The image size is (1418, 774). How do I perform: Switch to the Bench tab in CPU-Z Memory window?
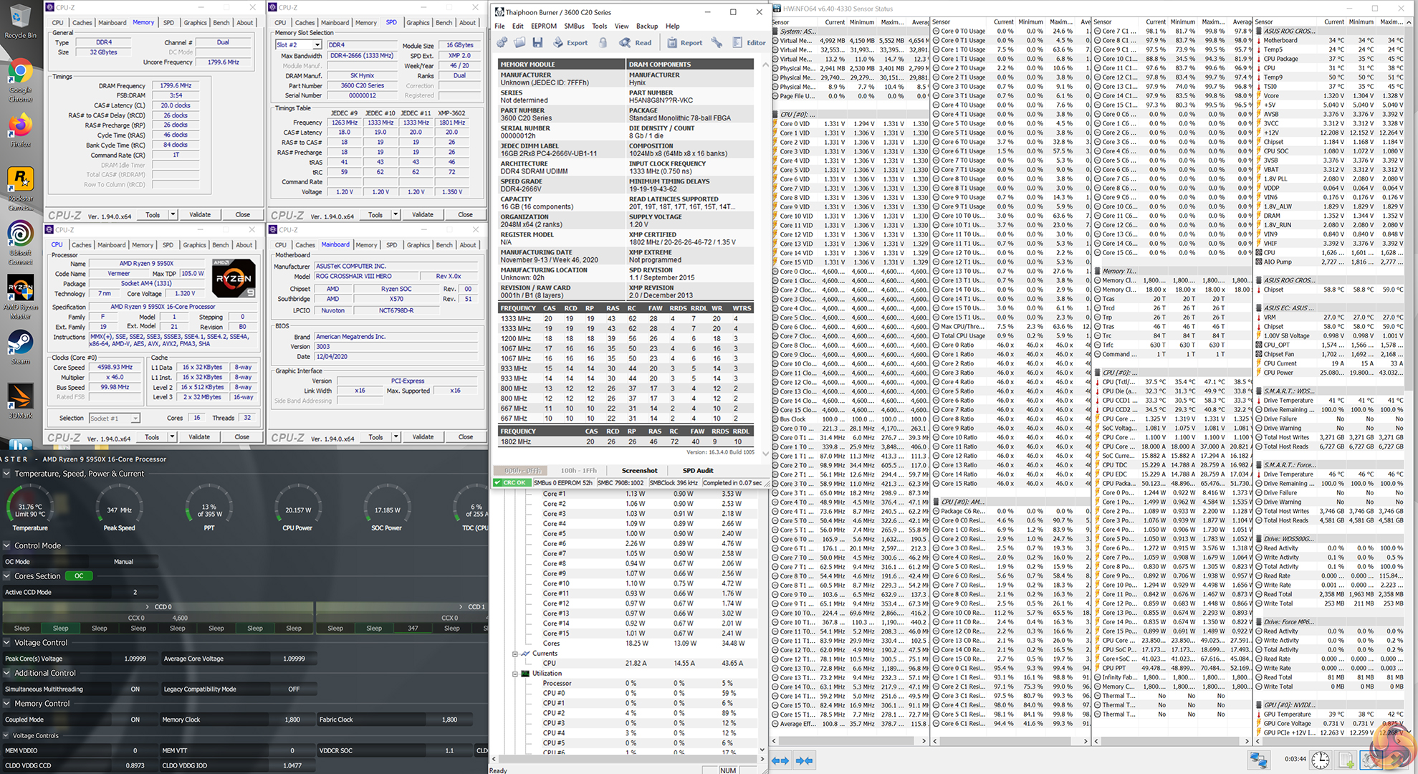click(221, 23)
